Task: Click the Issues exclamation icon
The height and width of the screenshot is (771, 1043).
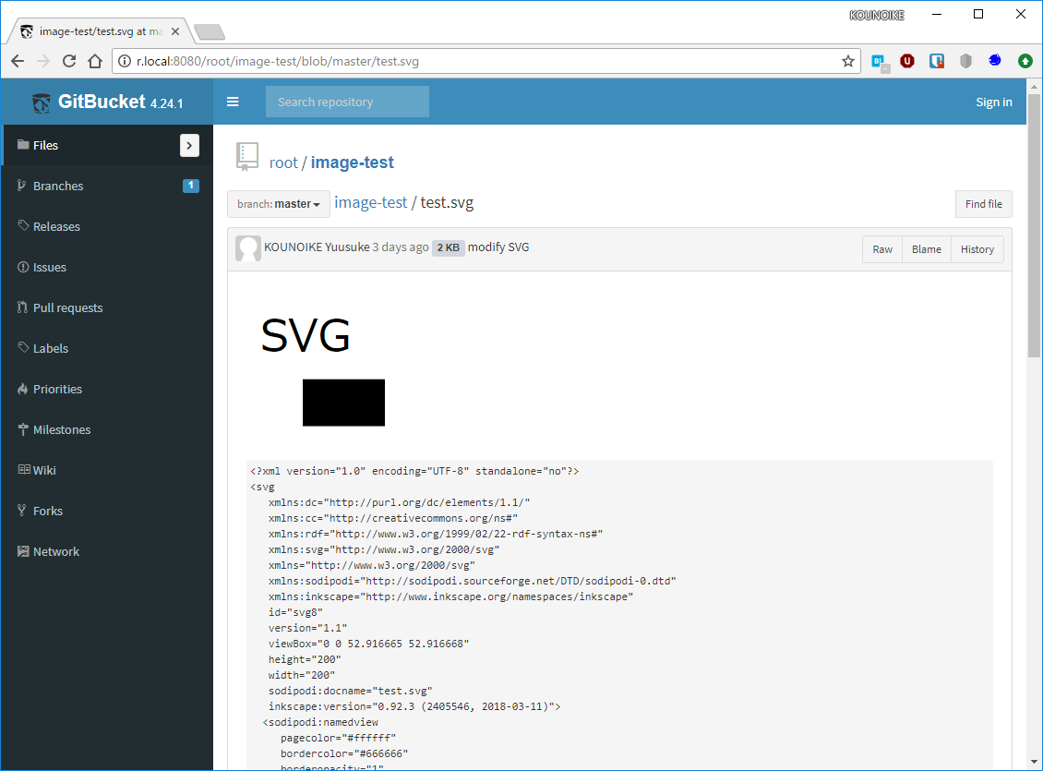Action: (x=23, y=267)
